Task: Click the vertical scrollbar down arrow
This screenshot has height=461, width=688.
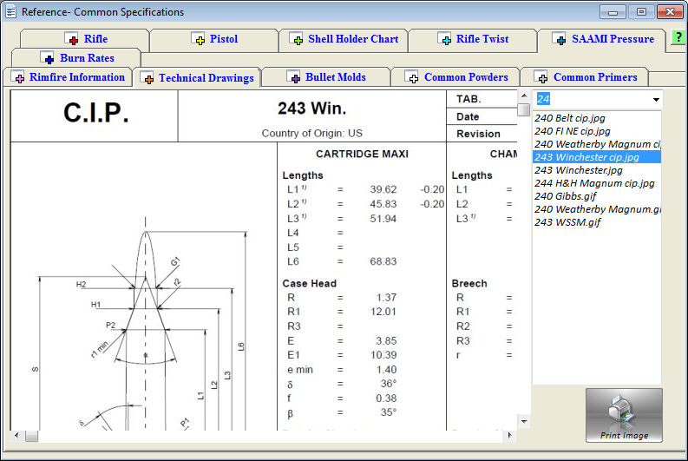Action: coord(524,422)
